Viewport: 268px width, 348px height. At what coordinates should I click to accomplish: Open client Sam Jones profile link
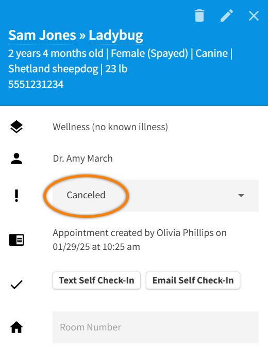coord(42,35)
